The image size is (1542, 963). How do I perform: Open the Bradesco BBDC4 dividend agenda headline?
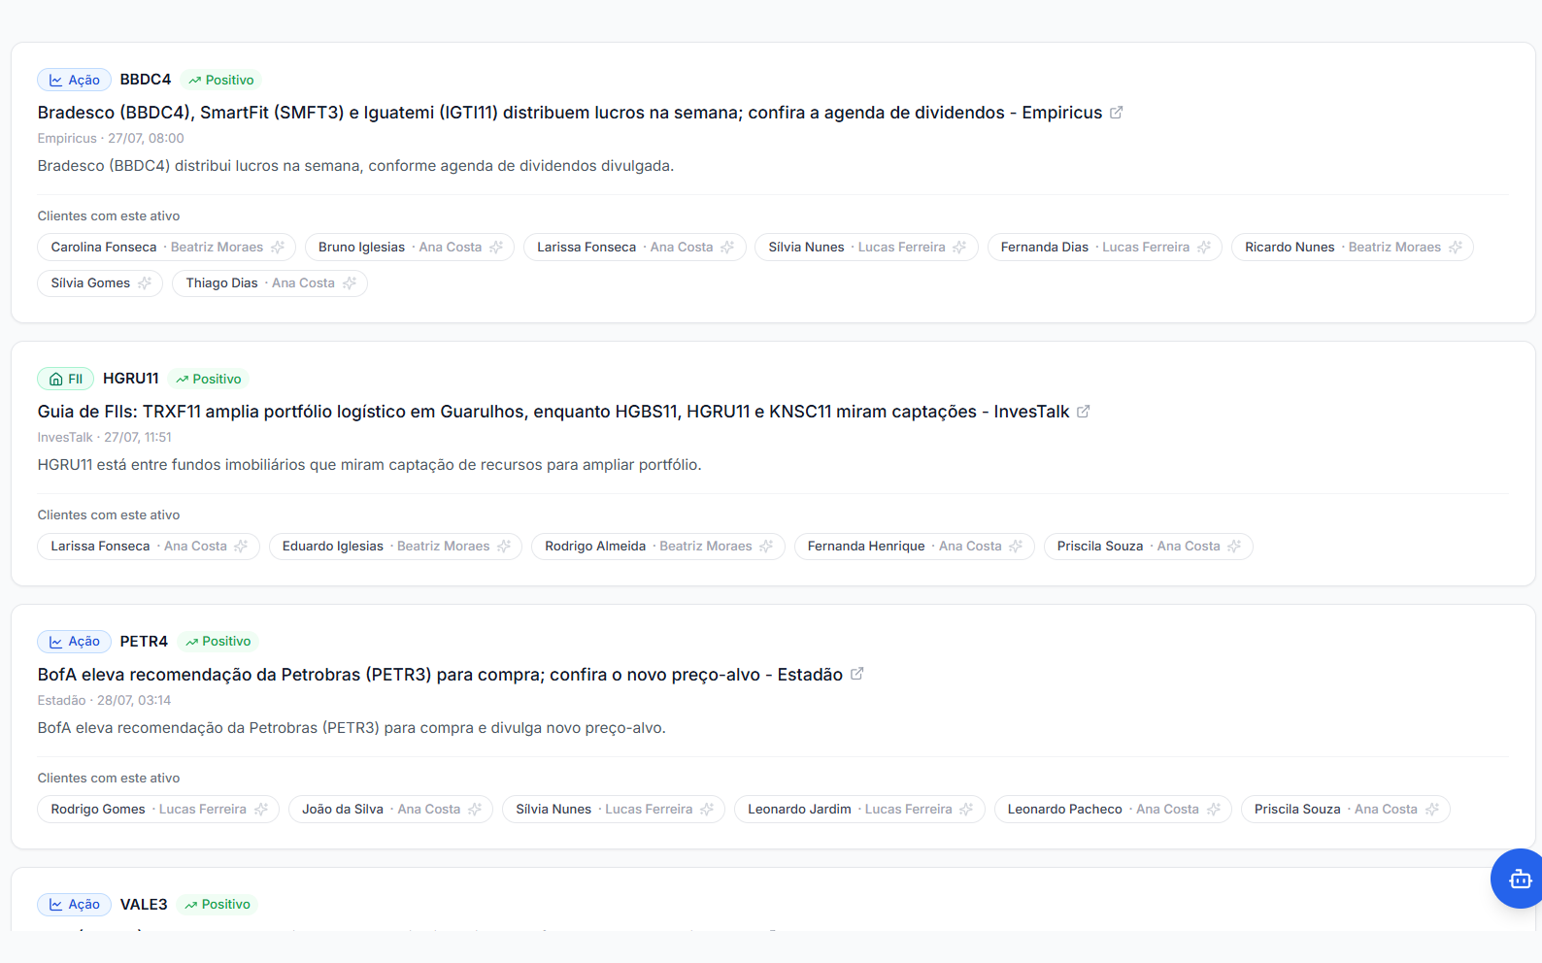tap(570, 113)
